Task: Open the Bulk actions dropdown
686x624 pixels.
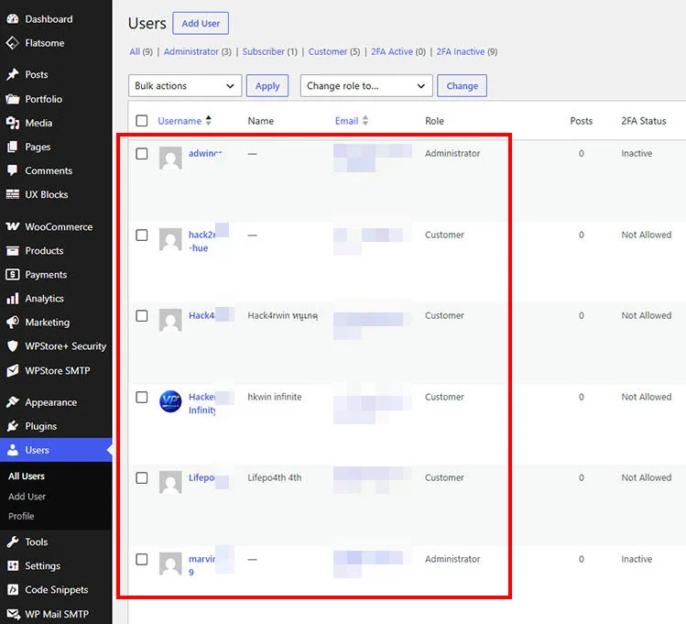Action: tap(185, 86)
